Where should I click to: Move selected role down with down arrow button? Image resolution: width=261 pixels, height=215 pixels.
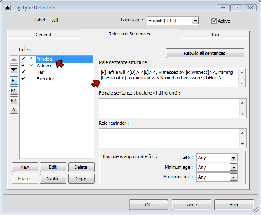(14, 69)
